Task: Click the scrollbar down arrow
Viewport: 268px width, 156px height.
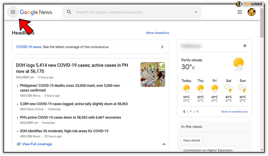Action: [x=262, y=150]
